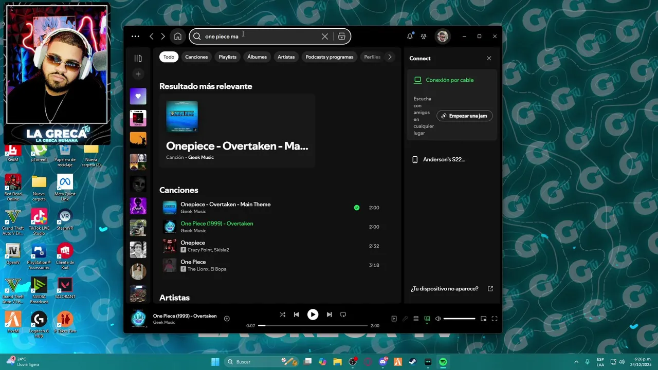Open Steam from the taskbar
This screenshot has height=370, width=658.
[x=413, y=362]
